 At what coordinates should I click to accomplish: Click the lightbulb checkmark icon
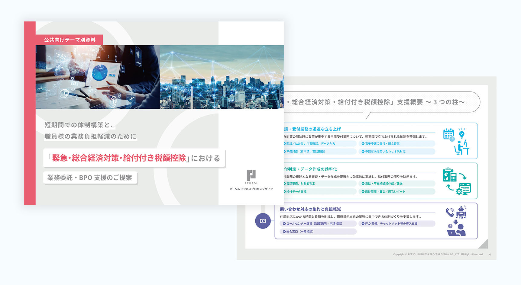(461, 133)
